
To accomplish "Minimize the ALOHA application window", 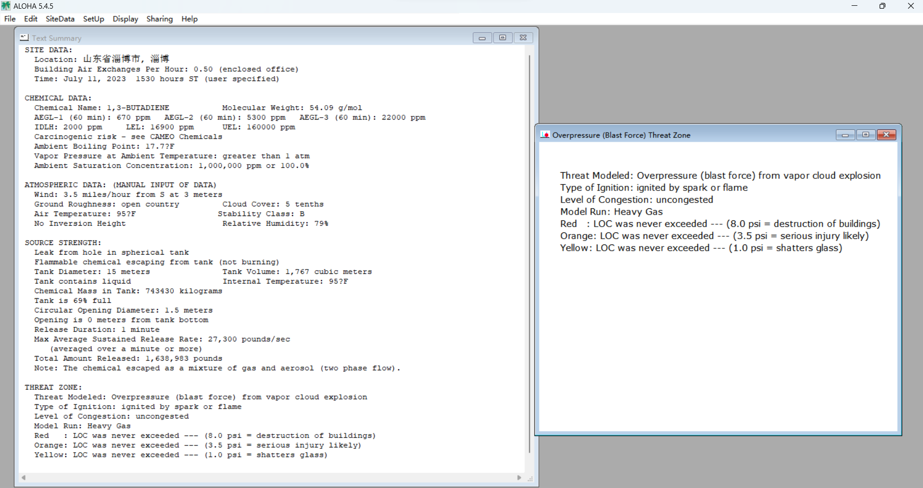I will (854, 6).
